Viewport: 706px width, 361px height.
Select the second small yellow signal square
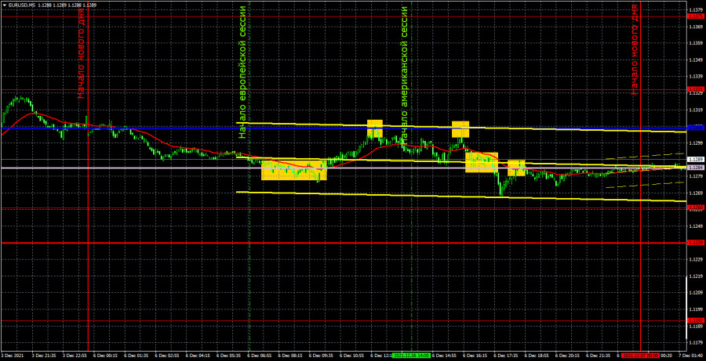(460, 128)
